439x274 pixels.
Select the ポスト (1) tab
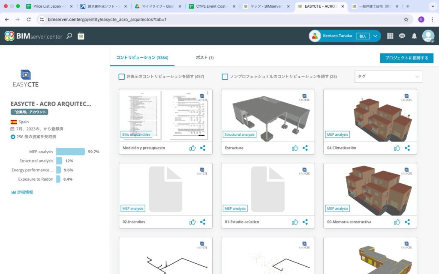pos(204,58)
